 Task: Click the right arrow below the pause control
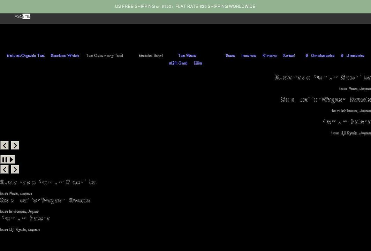point(15,169)
